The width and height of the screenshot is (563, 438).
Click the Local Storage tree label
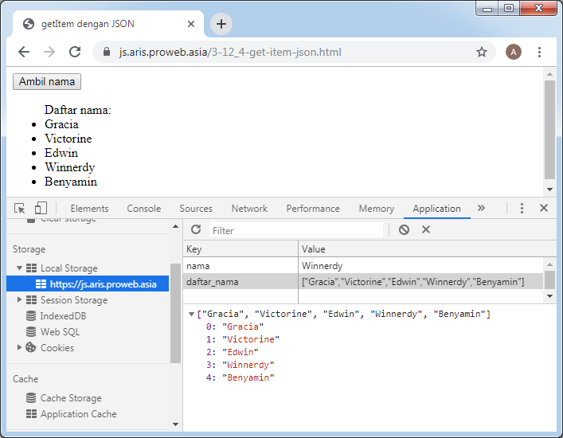coord(69,268)
